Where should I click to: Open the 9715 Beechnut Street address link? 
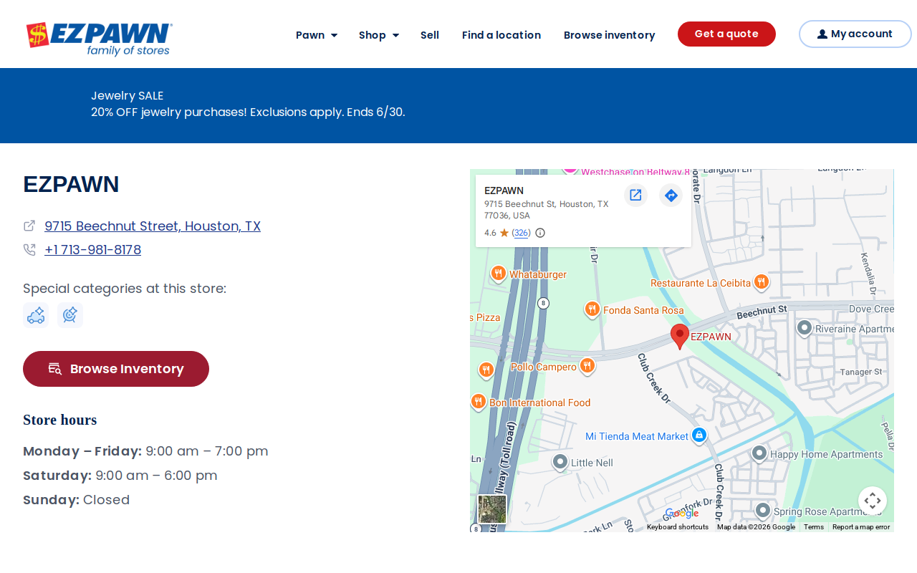pos(153,226)
